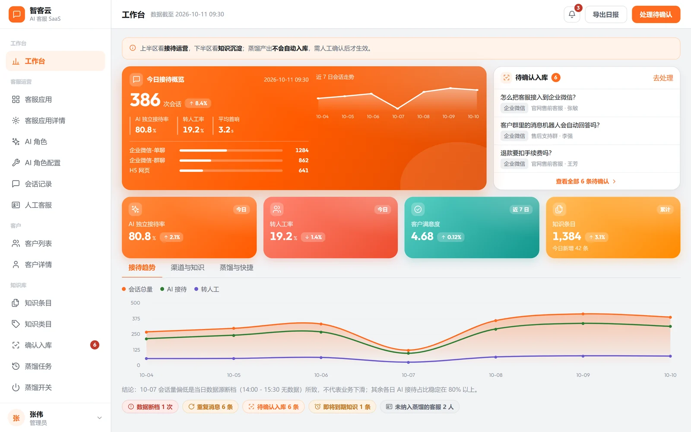Screen dimensions: 691x432
Task: Click 企业微信-单聊 progress bar
Action: pyautogui.click(x=231, y=150)
